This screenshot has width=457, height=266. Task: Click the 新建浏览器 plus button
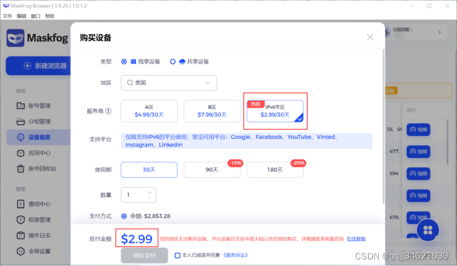tap(38, 66)
